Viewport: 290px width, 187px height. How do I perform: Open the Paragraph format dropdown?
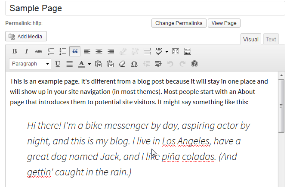point(30,64)
